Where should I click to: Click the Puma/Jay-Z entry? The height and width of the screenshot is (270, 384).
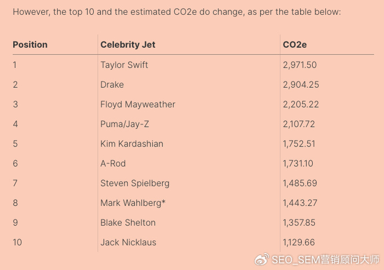point(125,124)
